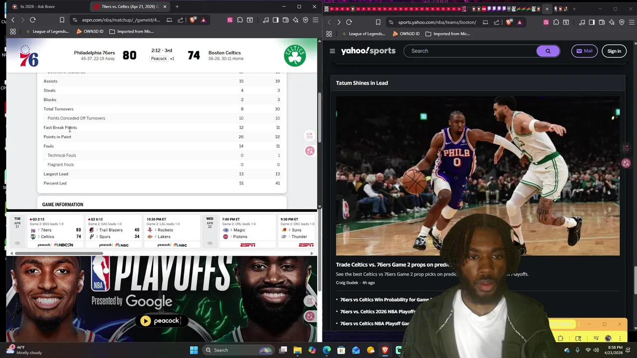Reload the ESPN page in left browser
This screenshot has height=358, width=637.
coord(33,20)
